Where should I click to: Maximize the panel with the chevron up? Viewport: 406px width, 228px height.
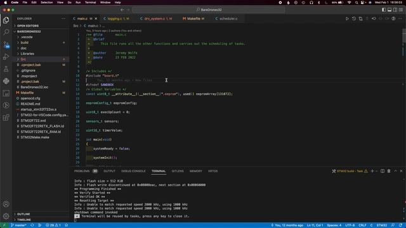(x=395, y=171)
